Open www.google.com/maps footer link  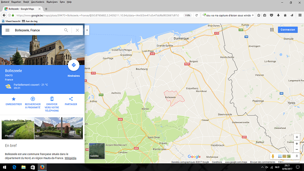(x=236, y=162)
